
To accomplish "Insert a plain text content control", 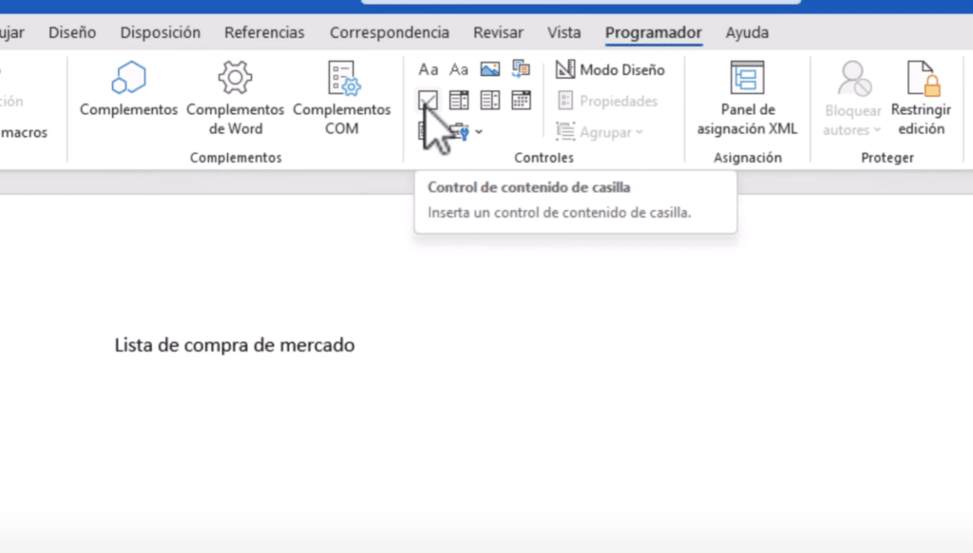I will click(459, 69).
